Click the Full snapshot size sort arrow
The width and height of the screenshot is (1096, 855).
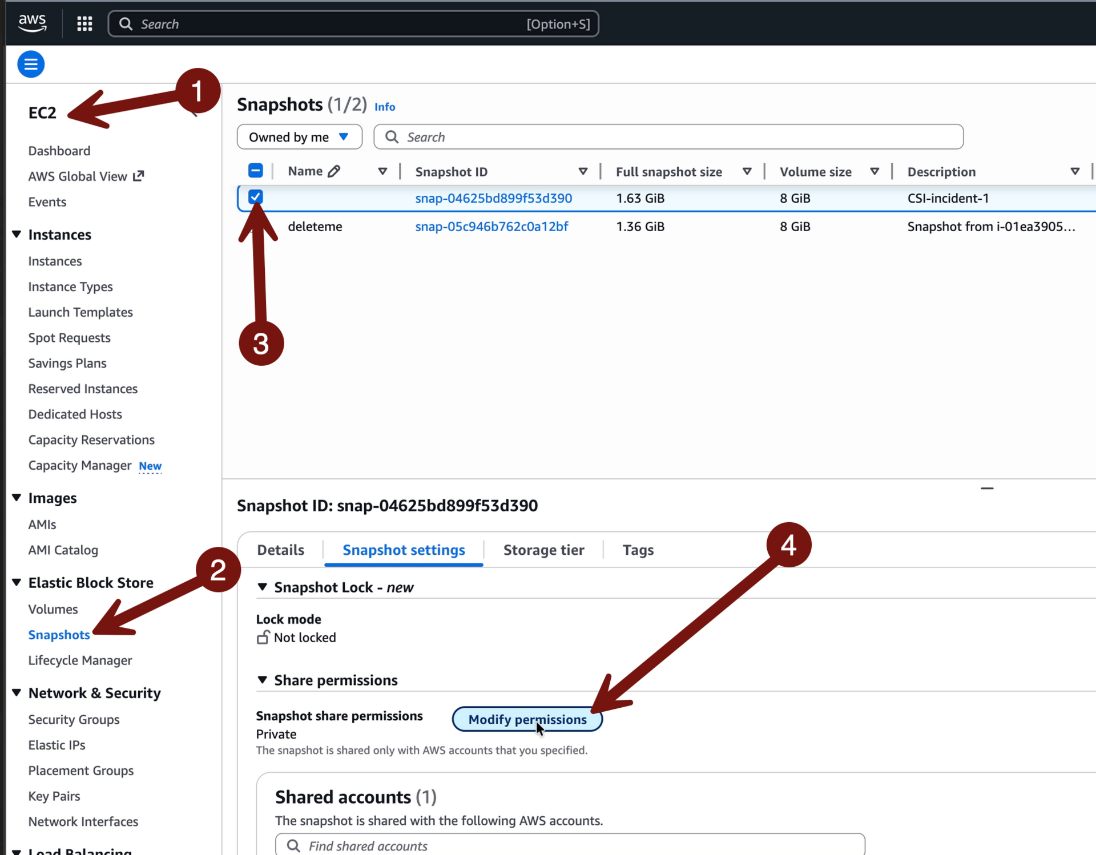tap(747, 171)
